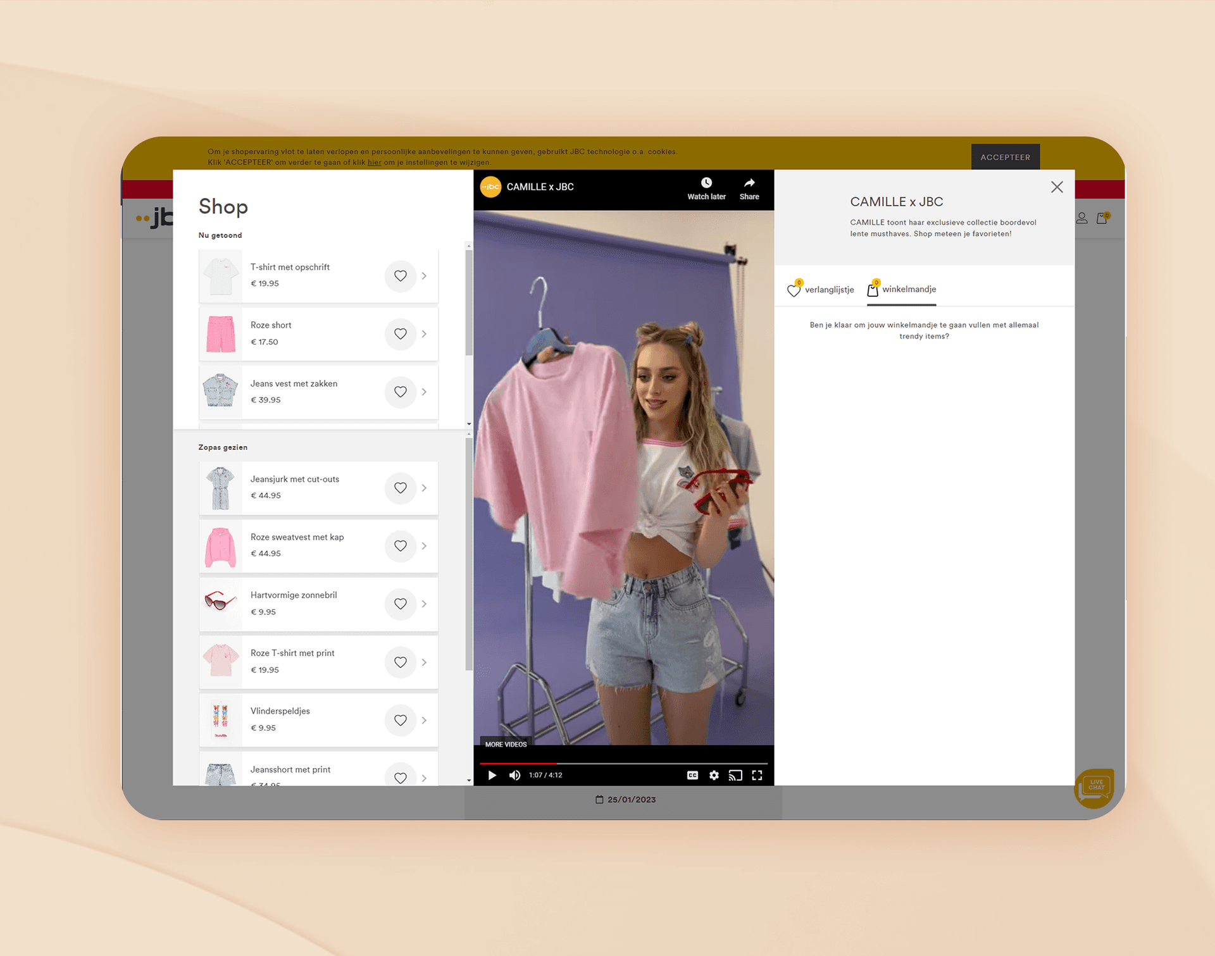This screenshot has height=956, width=1215.
Task: Click the heart icon on Roze short
Action: point(399,333)
